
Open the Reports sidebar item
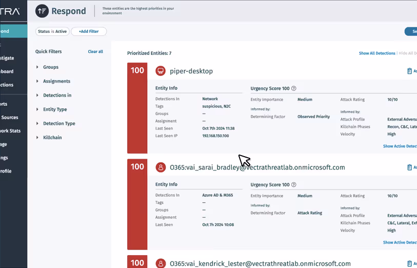pos(4,104)
